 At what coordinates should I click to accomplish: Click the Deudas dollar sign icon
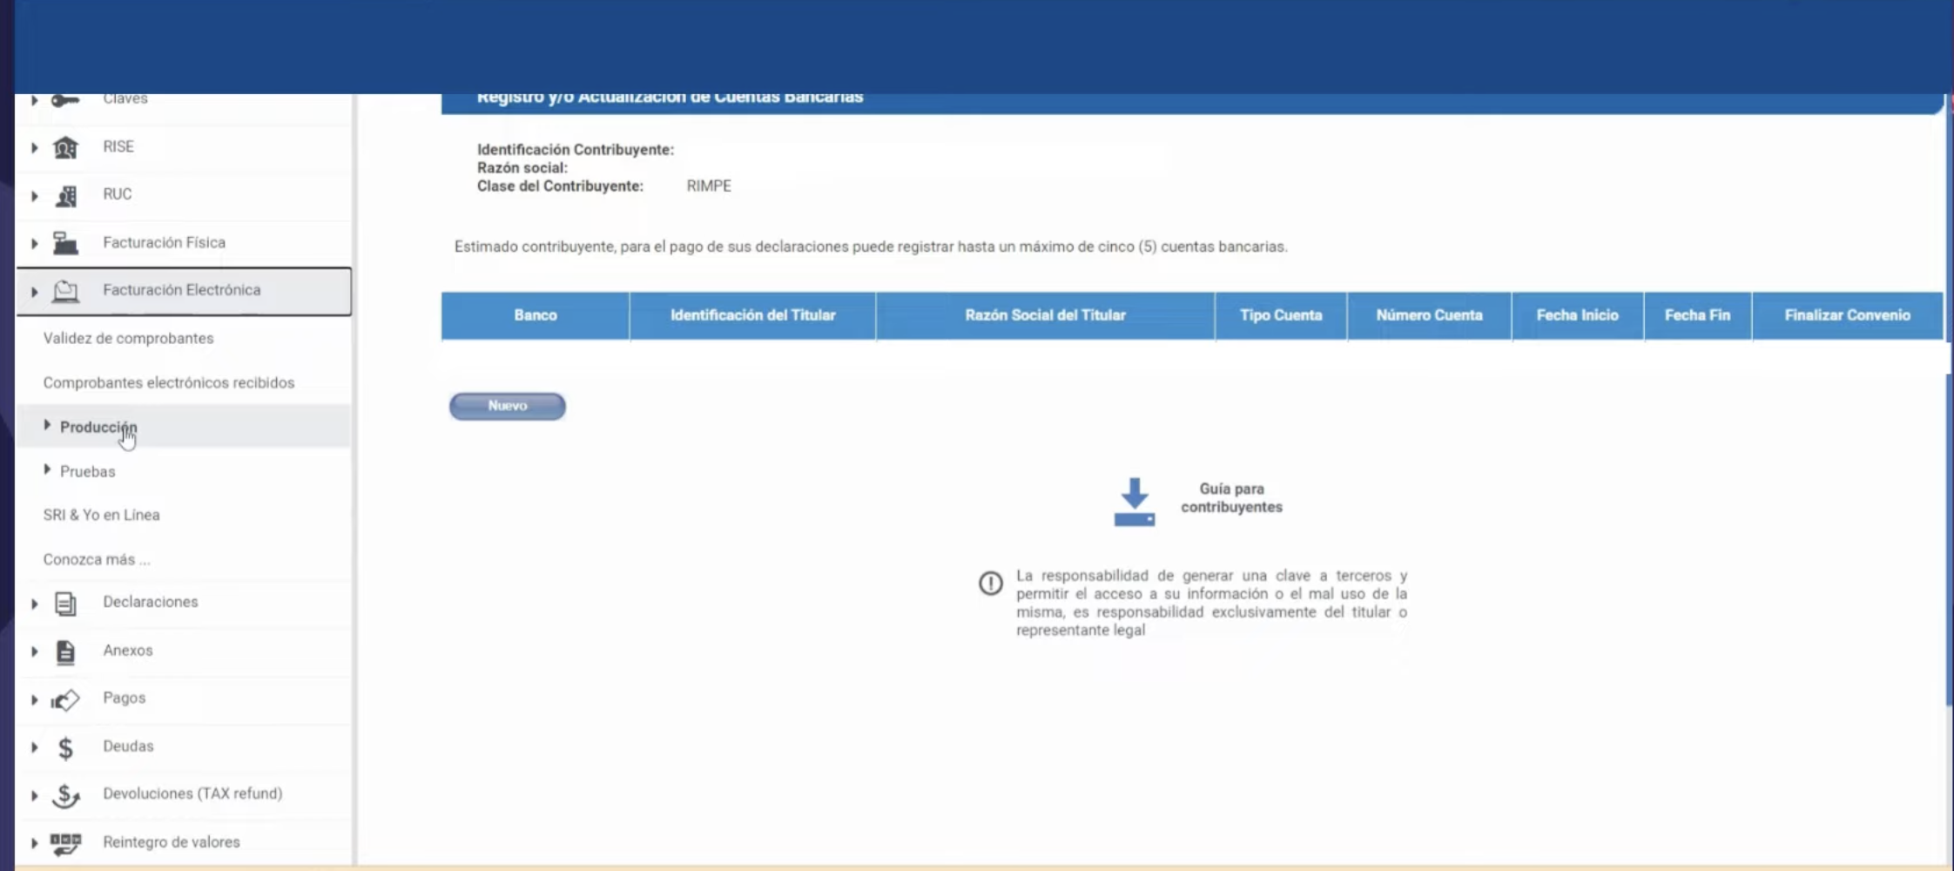pyautogui.click(x=65, y=747)
